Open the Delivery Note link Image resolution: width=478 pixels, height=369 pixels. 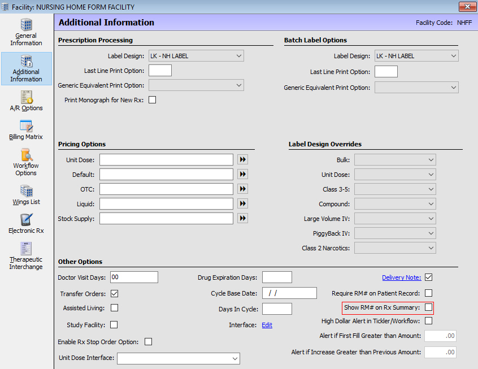(401, 277)
